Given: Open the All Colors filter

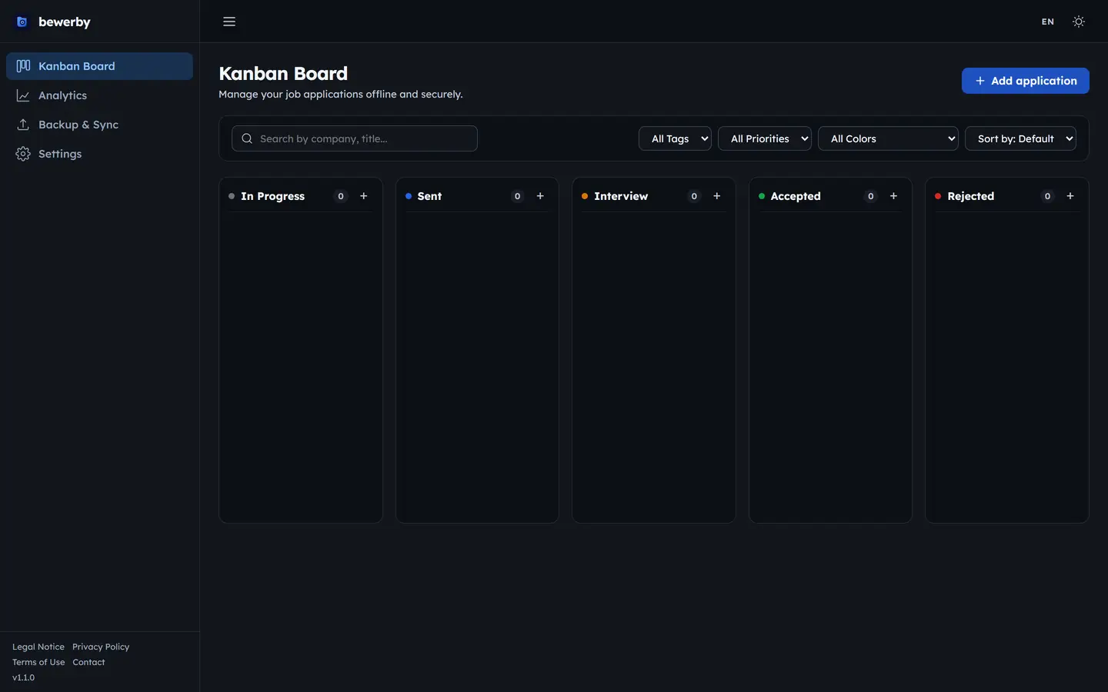Looking at the screenshot, I should pyautogui.click(x=888, y=138).
